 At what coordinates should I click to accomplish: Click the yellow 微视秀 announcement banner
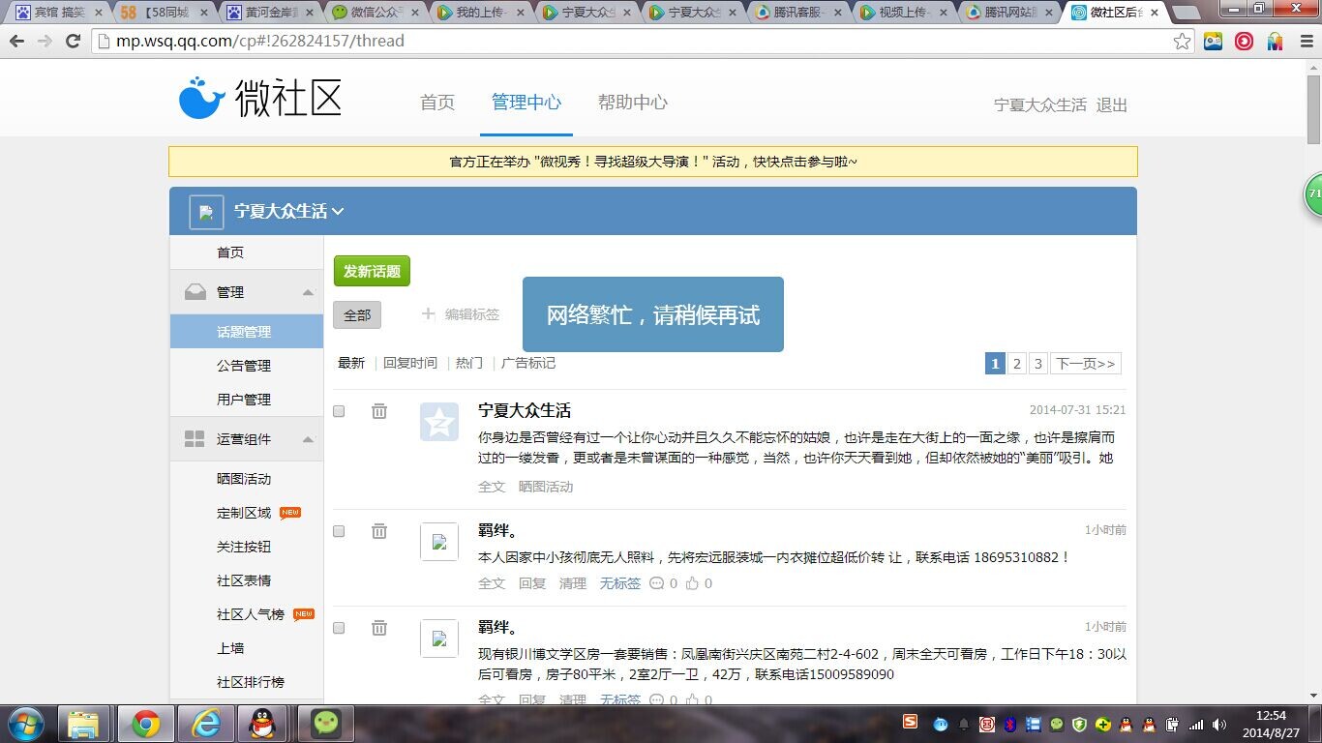[x=653, y=162]
